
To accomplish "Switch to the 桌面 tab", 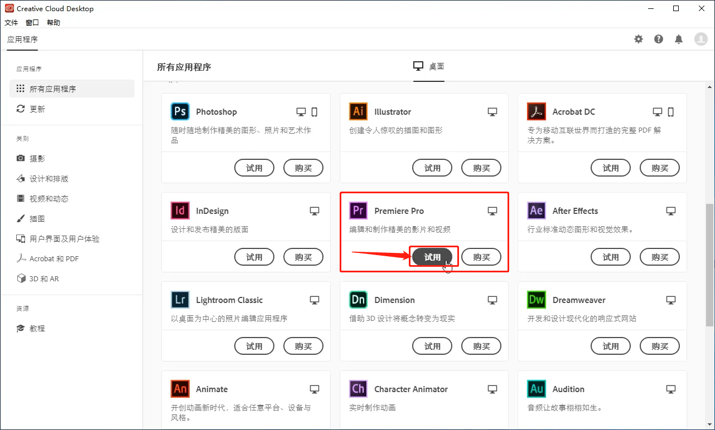I will 428,66.
